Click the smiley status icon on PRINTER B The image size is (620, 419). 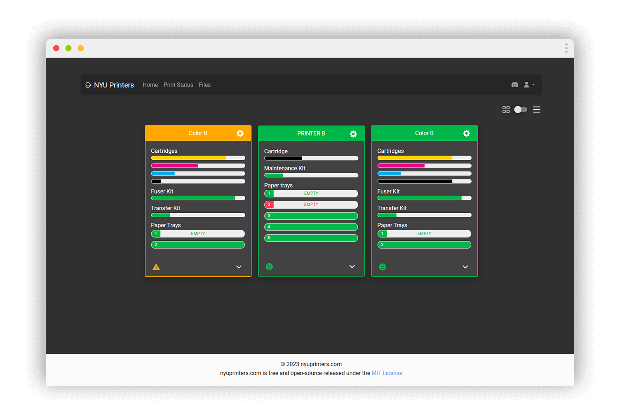[269, 267]
